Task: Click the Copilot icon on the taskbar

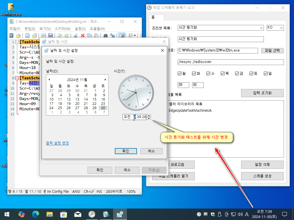Action: (21, 214)
